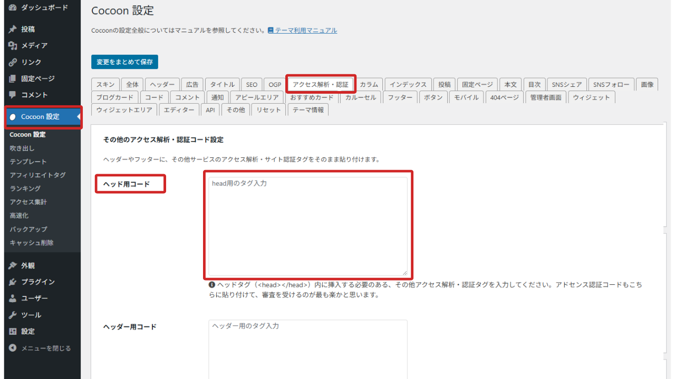Switch to the 404ページ tab
Image resolution: width=675 pixels, height=379 pixels.
point(505,97)
